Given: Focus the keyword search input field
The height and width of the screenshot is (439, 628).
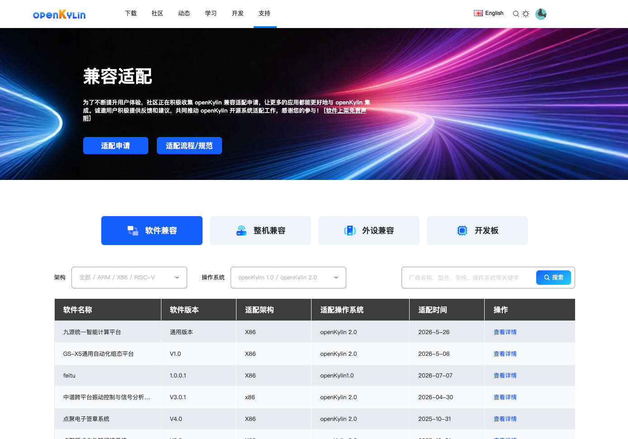Looking at the screenshot, I should (x=468, y=278).
